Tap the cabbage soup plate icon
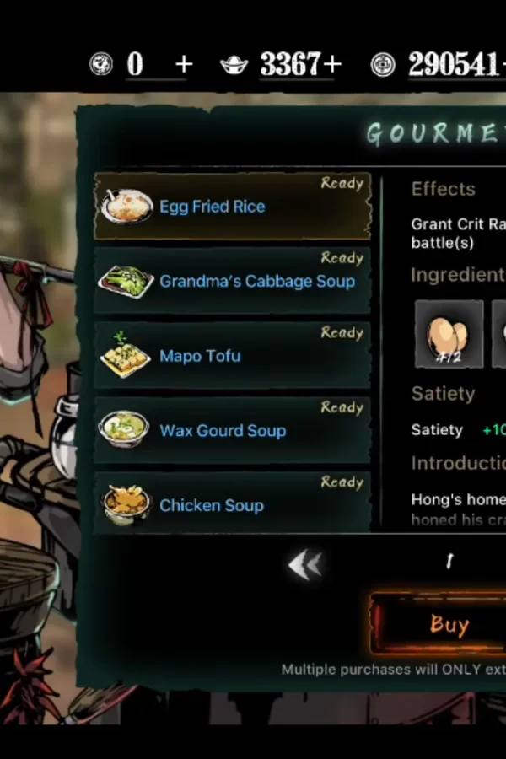The height and width of the screenshot is (759, 506). point(126,281)
